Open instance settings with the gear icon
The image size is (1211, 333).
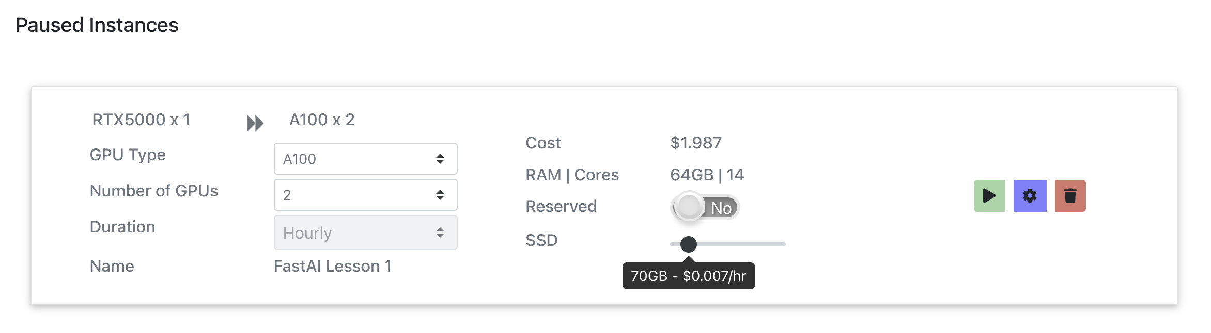click(1030, 196)
